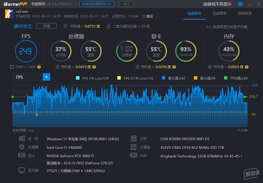Switch to the 性能报告 tab
Image resolution: width=263 pixels, height=183 pixels.
coord(194,14)
